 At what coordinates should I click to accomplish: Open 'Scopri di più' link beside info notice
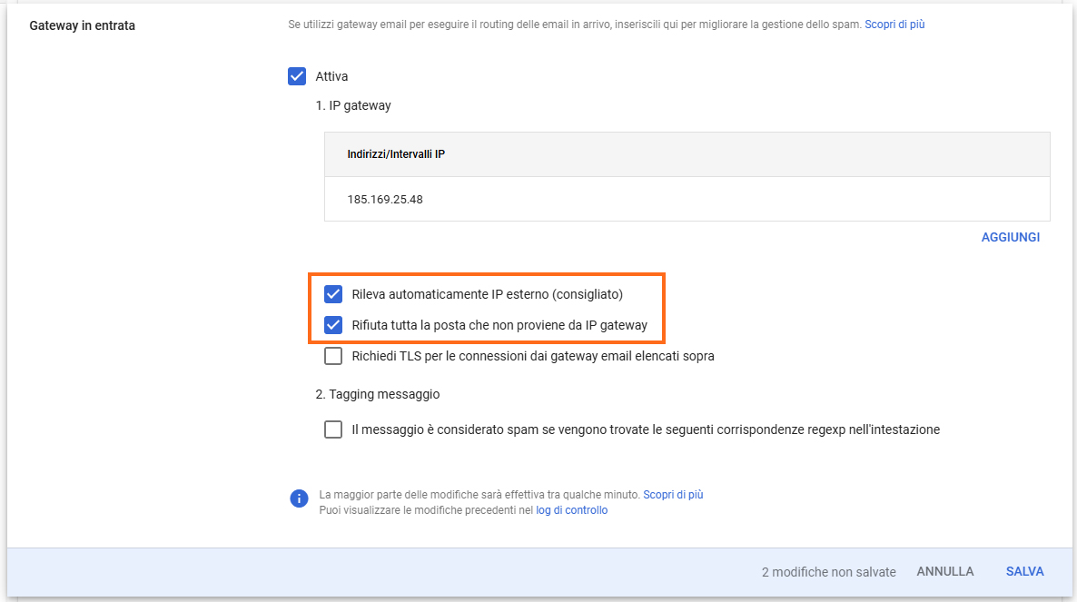click(x=673, y=495)
